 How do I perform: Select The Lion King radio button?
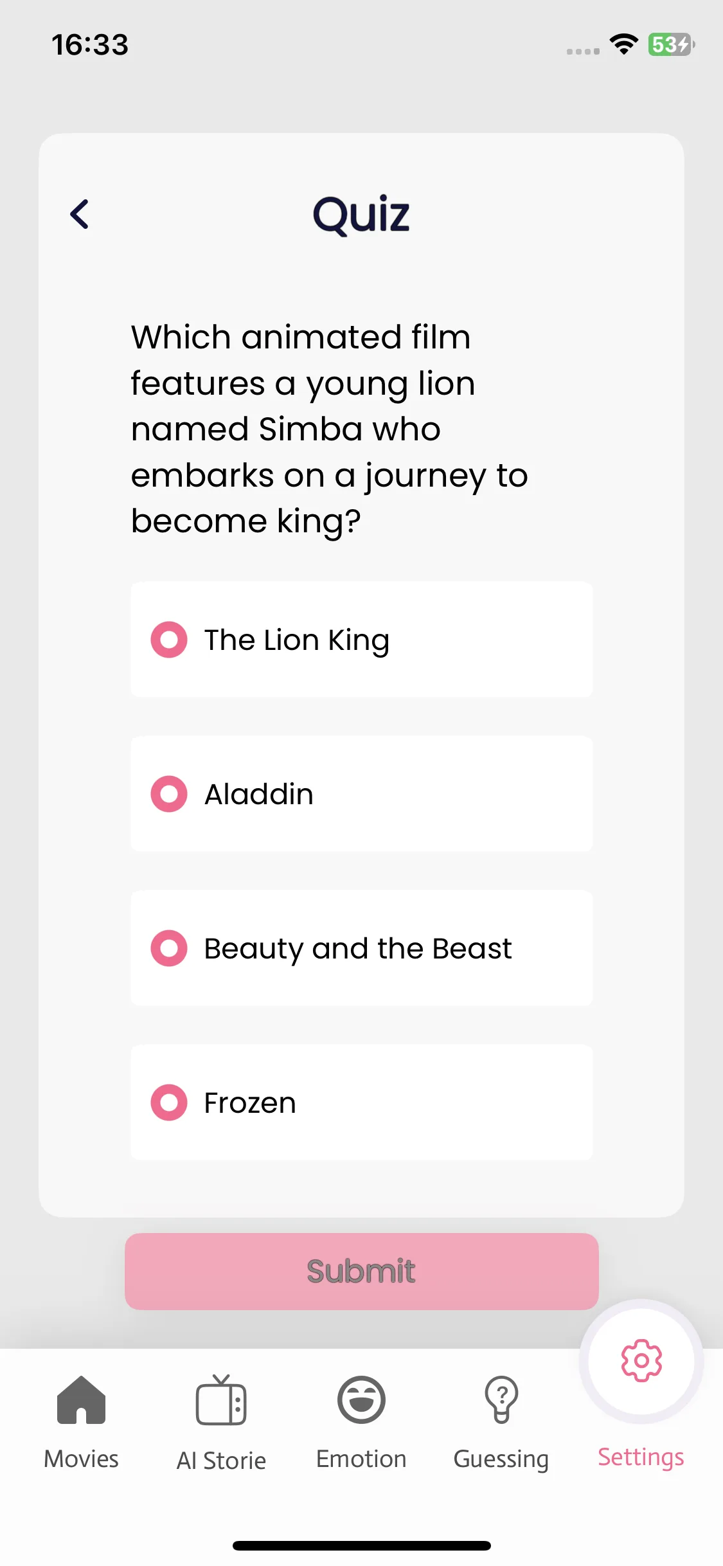click(x=169, y=640)
